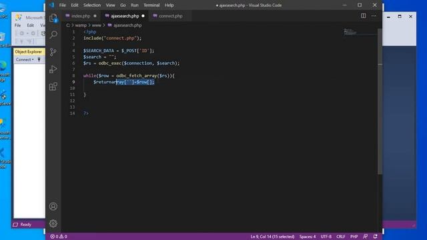Open the View menu in VS Code

point(110,5)
